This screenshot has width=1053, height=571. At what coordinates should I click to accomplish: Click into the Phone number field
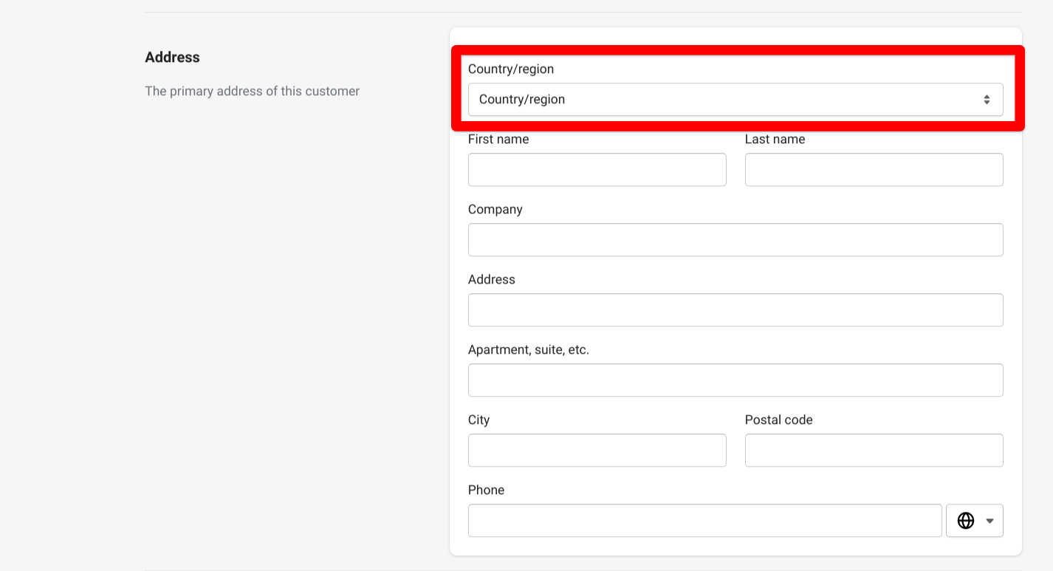[704, 521]
